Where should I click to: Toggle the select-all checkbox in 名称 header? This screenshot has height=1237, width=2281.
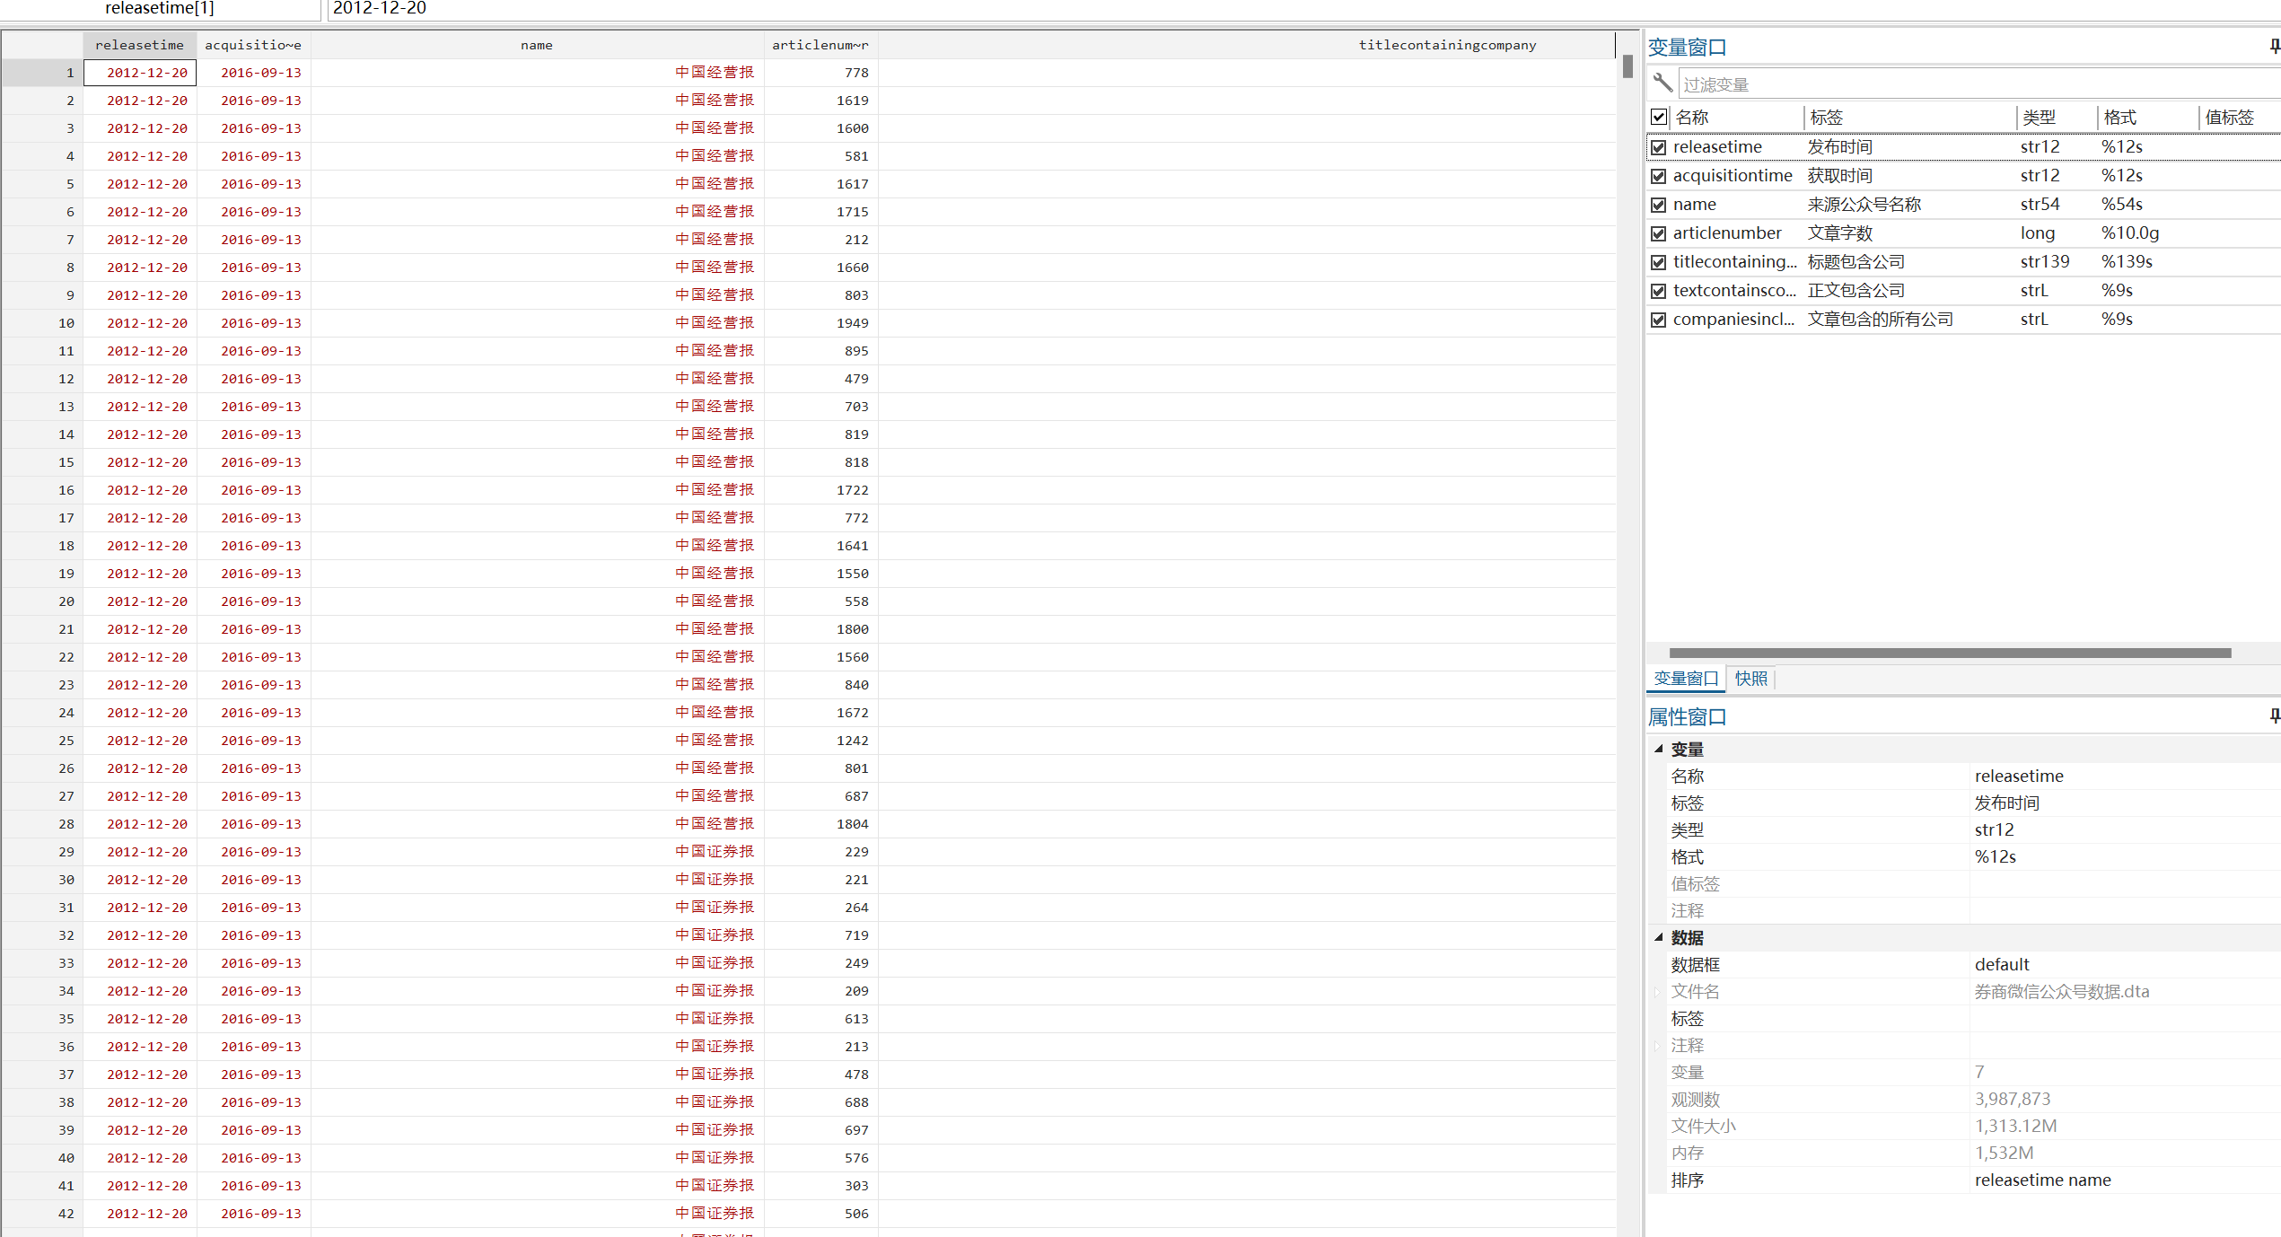click(x=1659, y=117)
